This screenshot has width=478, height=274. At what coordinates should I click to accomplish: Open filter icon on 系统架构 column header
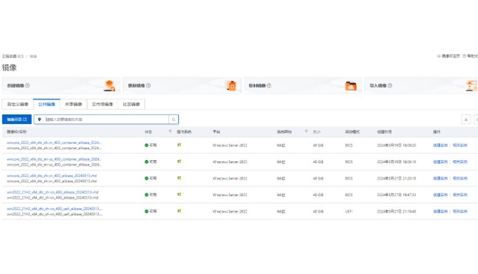[306, 131]
